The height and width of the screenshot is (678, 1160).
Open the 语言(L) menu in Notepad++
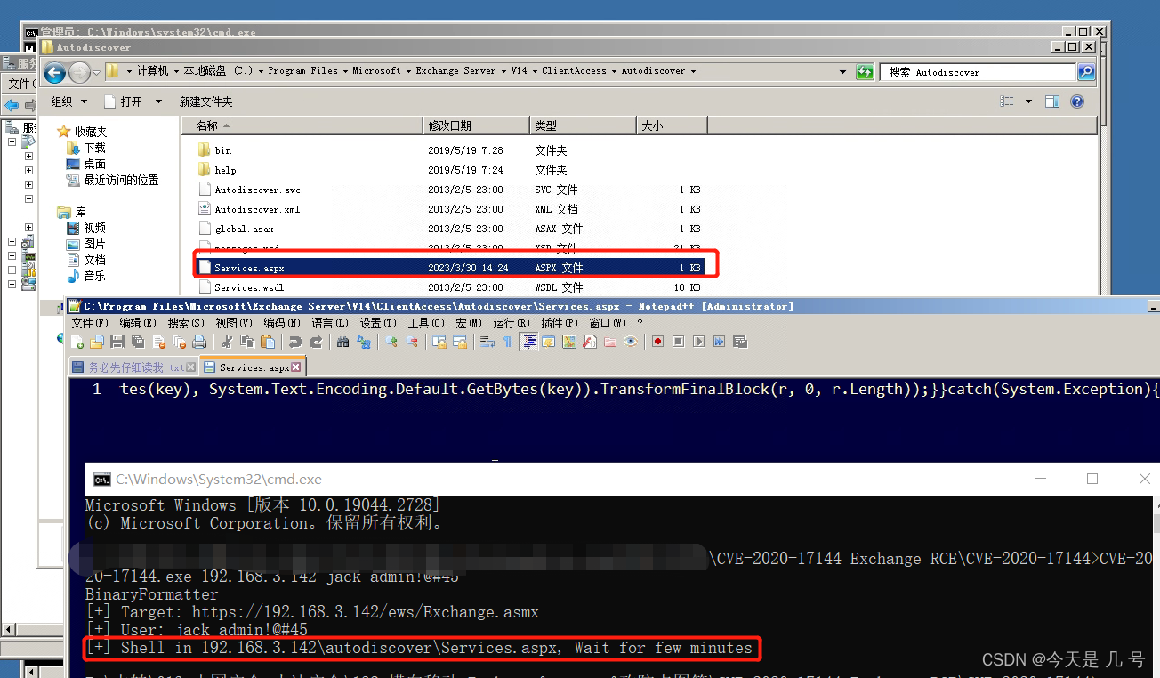[330, 323]
